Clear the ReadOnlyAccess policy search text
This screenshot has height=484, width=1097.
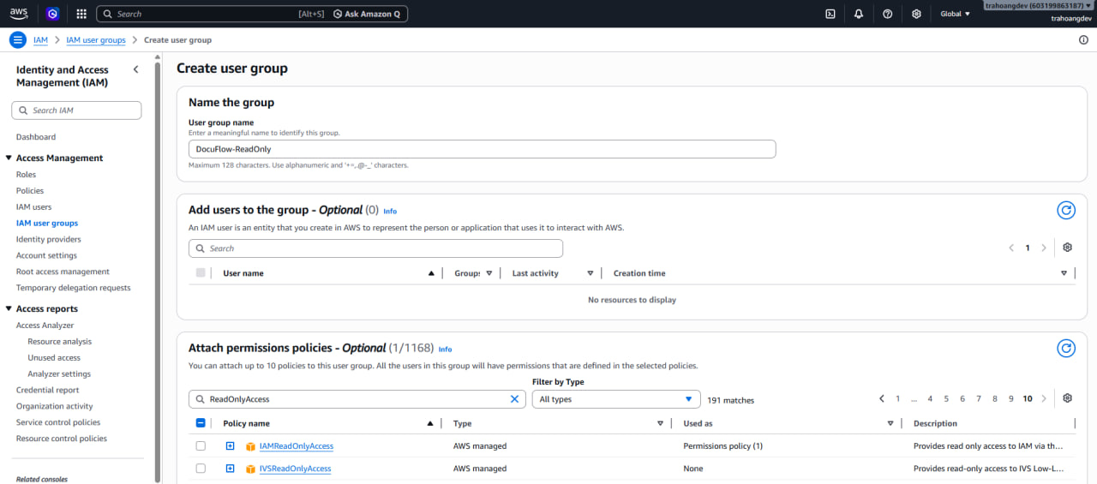point(514,399)
